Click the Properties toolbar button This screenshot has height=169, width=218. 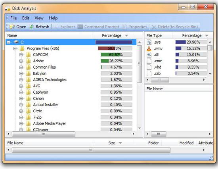(135, 27)
